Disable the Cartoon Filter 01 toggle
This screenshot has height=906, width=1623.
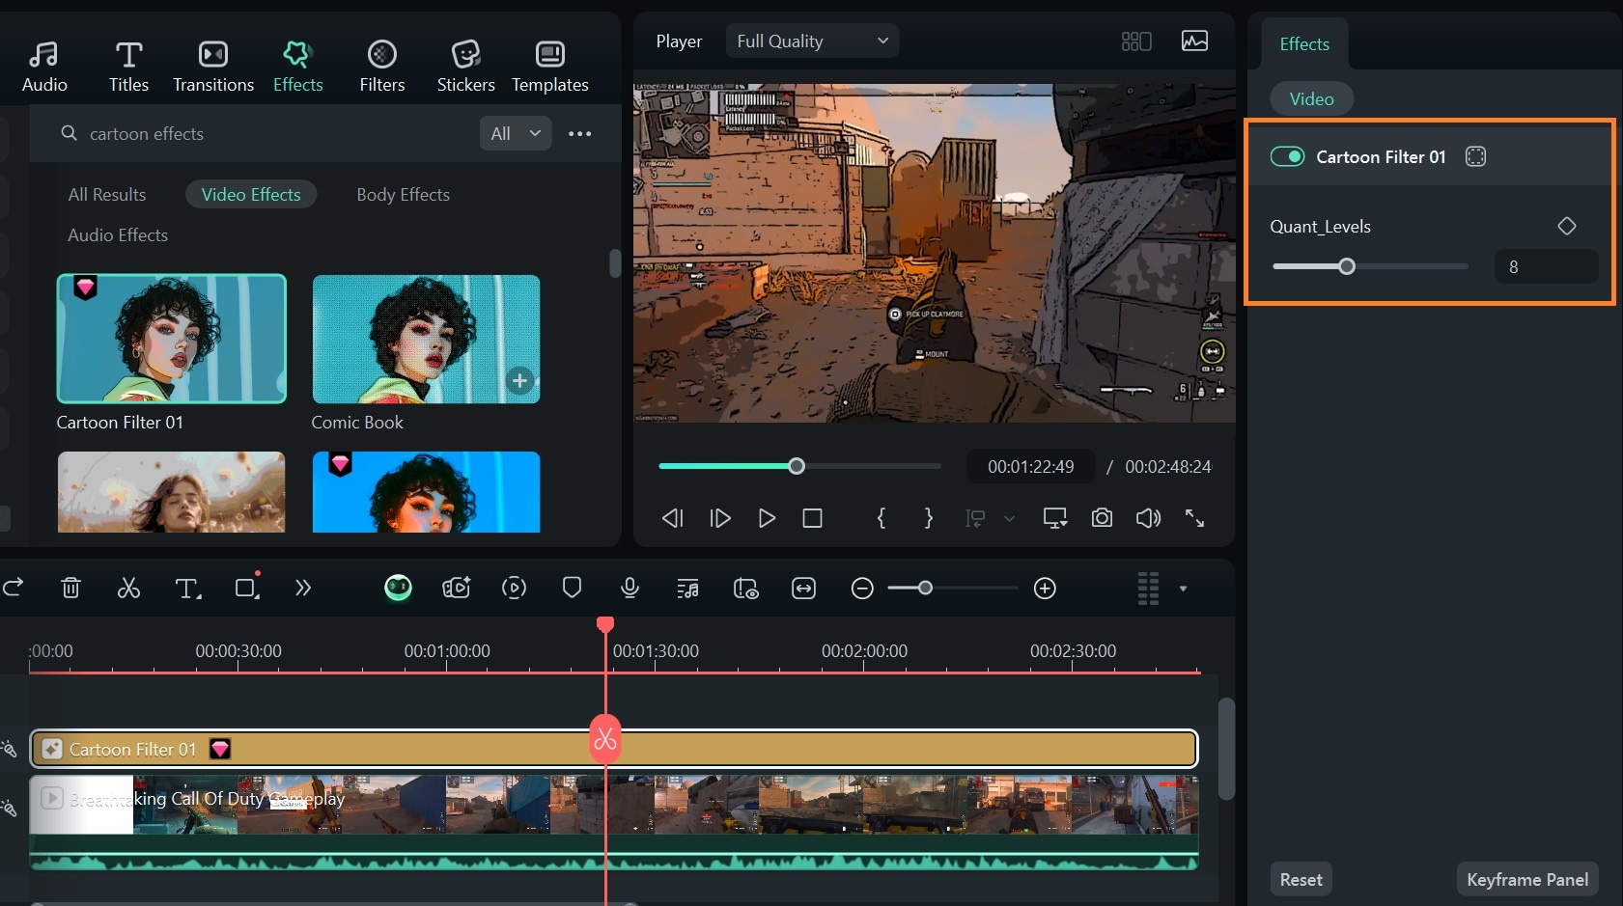(1287, 156)
